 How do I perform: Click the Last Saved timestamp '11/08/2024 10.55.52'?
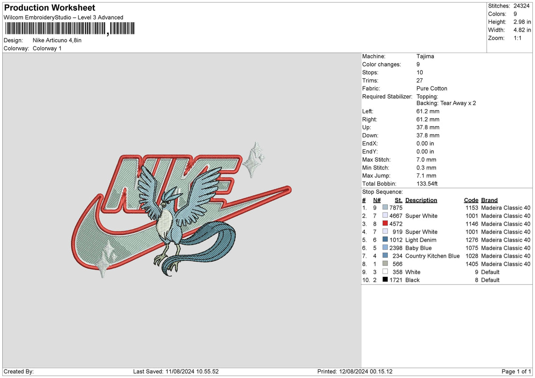(192, 371)
